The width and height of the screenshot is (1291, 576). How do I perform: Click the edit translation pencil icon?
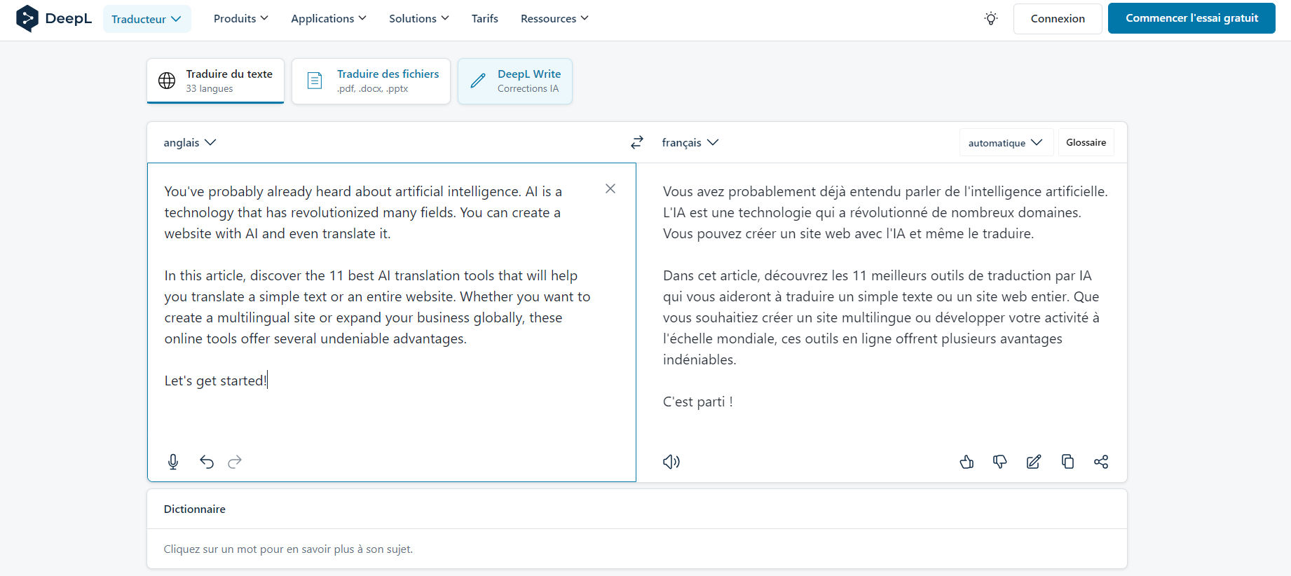click(1034, 461)
